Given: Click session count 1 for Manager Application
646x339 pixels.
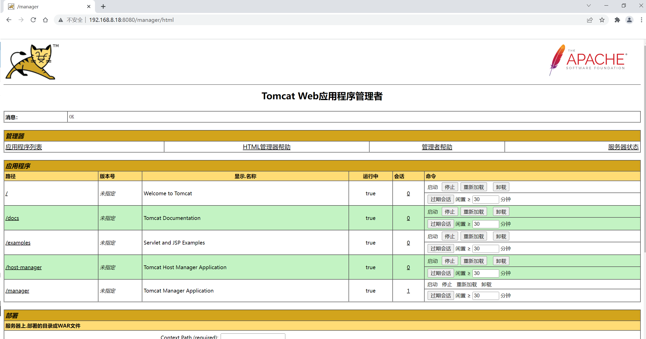Looking at the screenshot, I should tap(408, 291).
